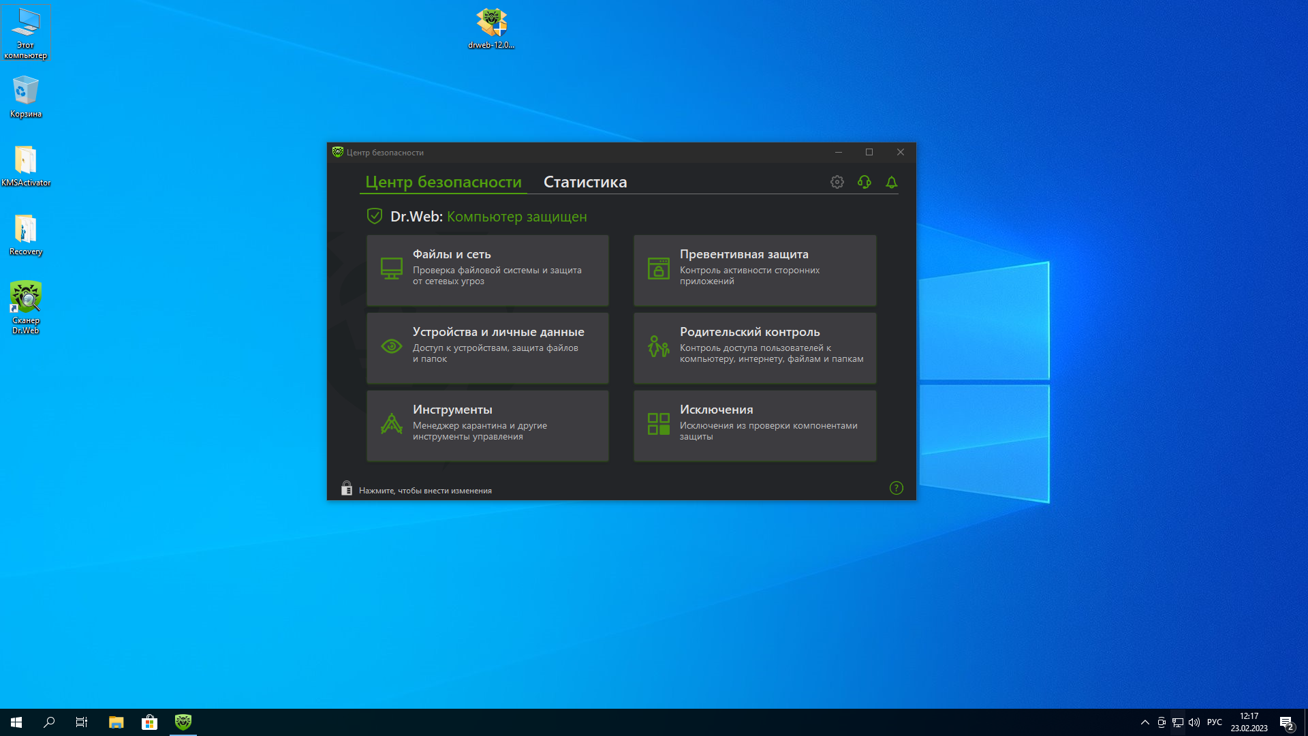This screenshot has height=736, width=1308.
Task: Minimize the Центр безопасности window
Action: coord(839,152)
